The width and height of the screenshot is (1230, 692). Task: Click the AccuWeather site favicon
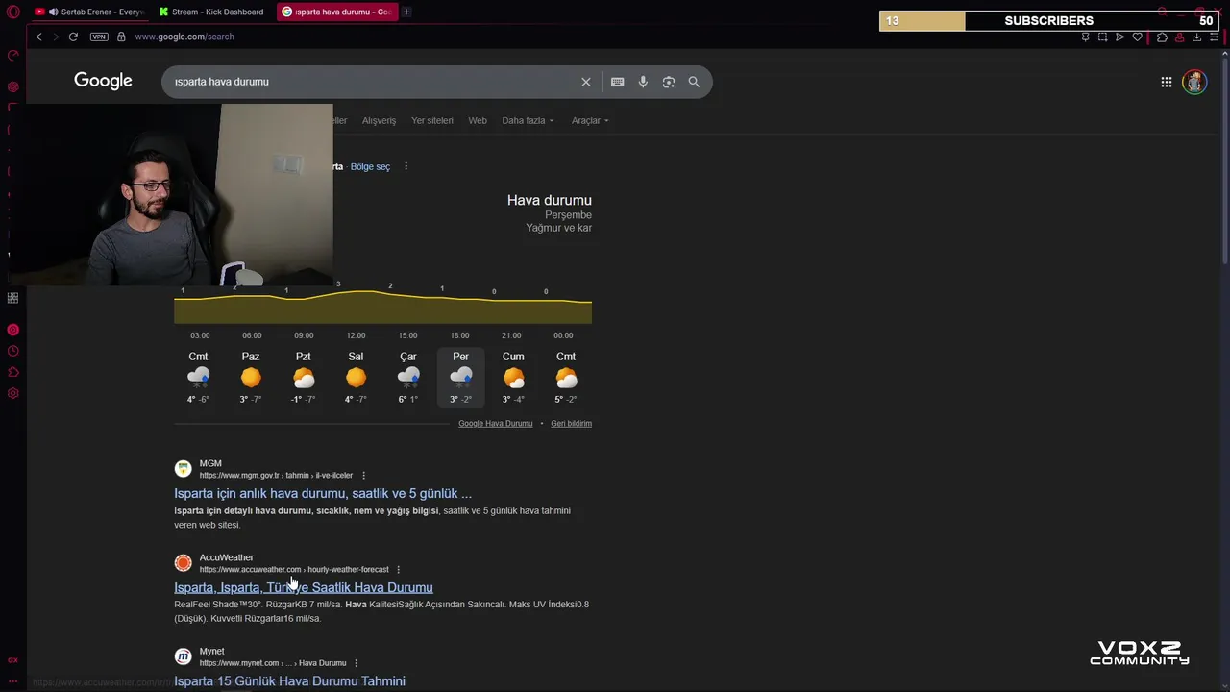[x=183, y=563]
